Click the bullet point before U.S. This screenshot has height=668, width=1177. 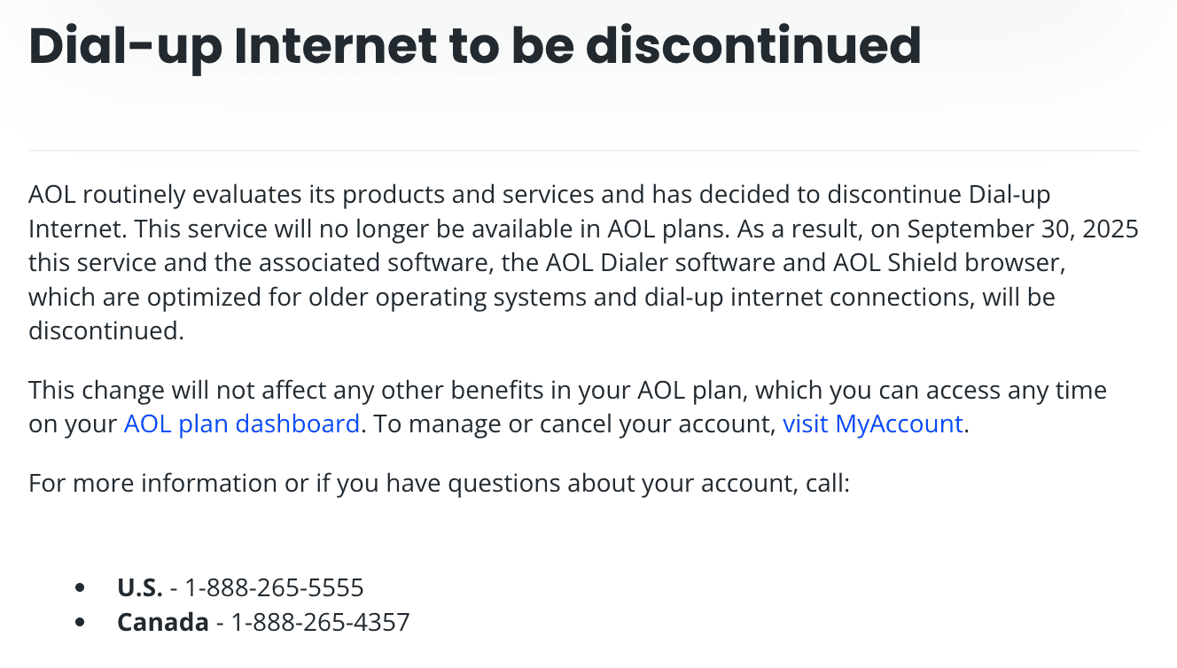(82, 588)
